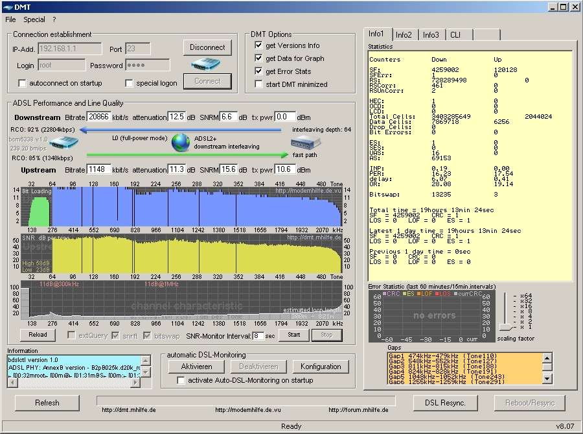Select Gap1 474kHz-479kHz entry
This screenshot has height=434, width=583.
pyautogui.click(x=442, y=356)
